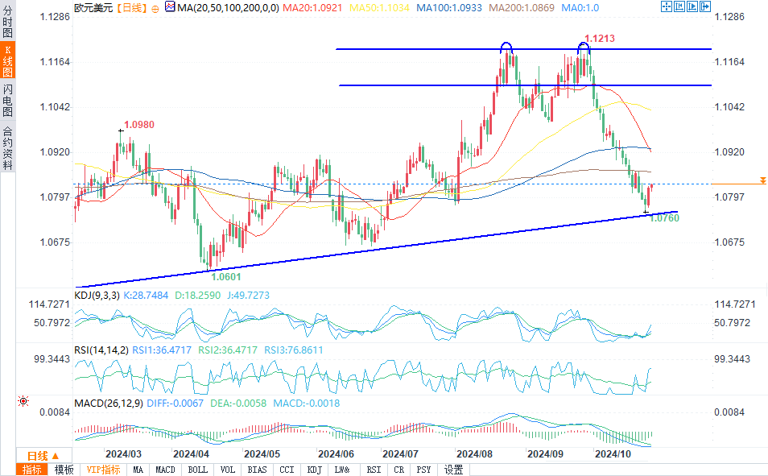Image resolution: width=768 pixels, height=476 pixels.
Task: Click the shift-chart-backward axis icon
Action: point(679,6)
